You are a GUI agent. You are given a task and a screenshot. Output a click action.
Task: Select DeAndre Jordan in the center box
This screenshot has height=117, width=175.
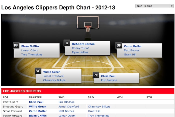[x=83, y=44]
